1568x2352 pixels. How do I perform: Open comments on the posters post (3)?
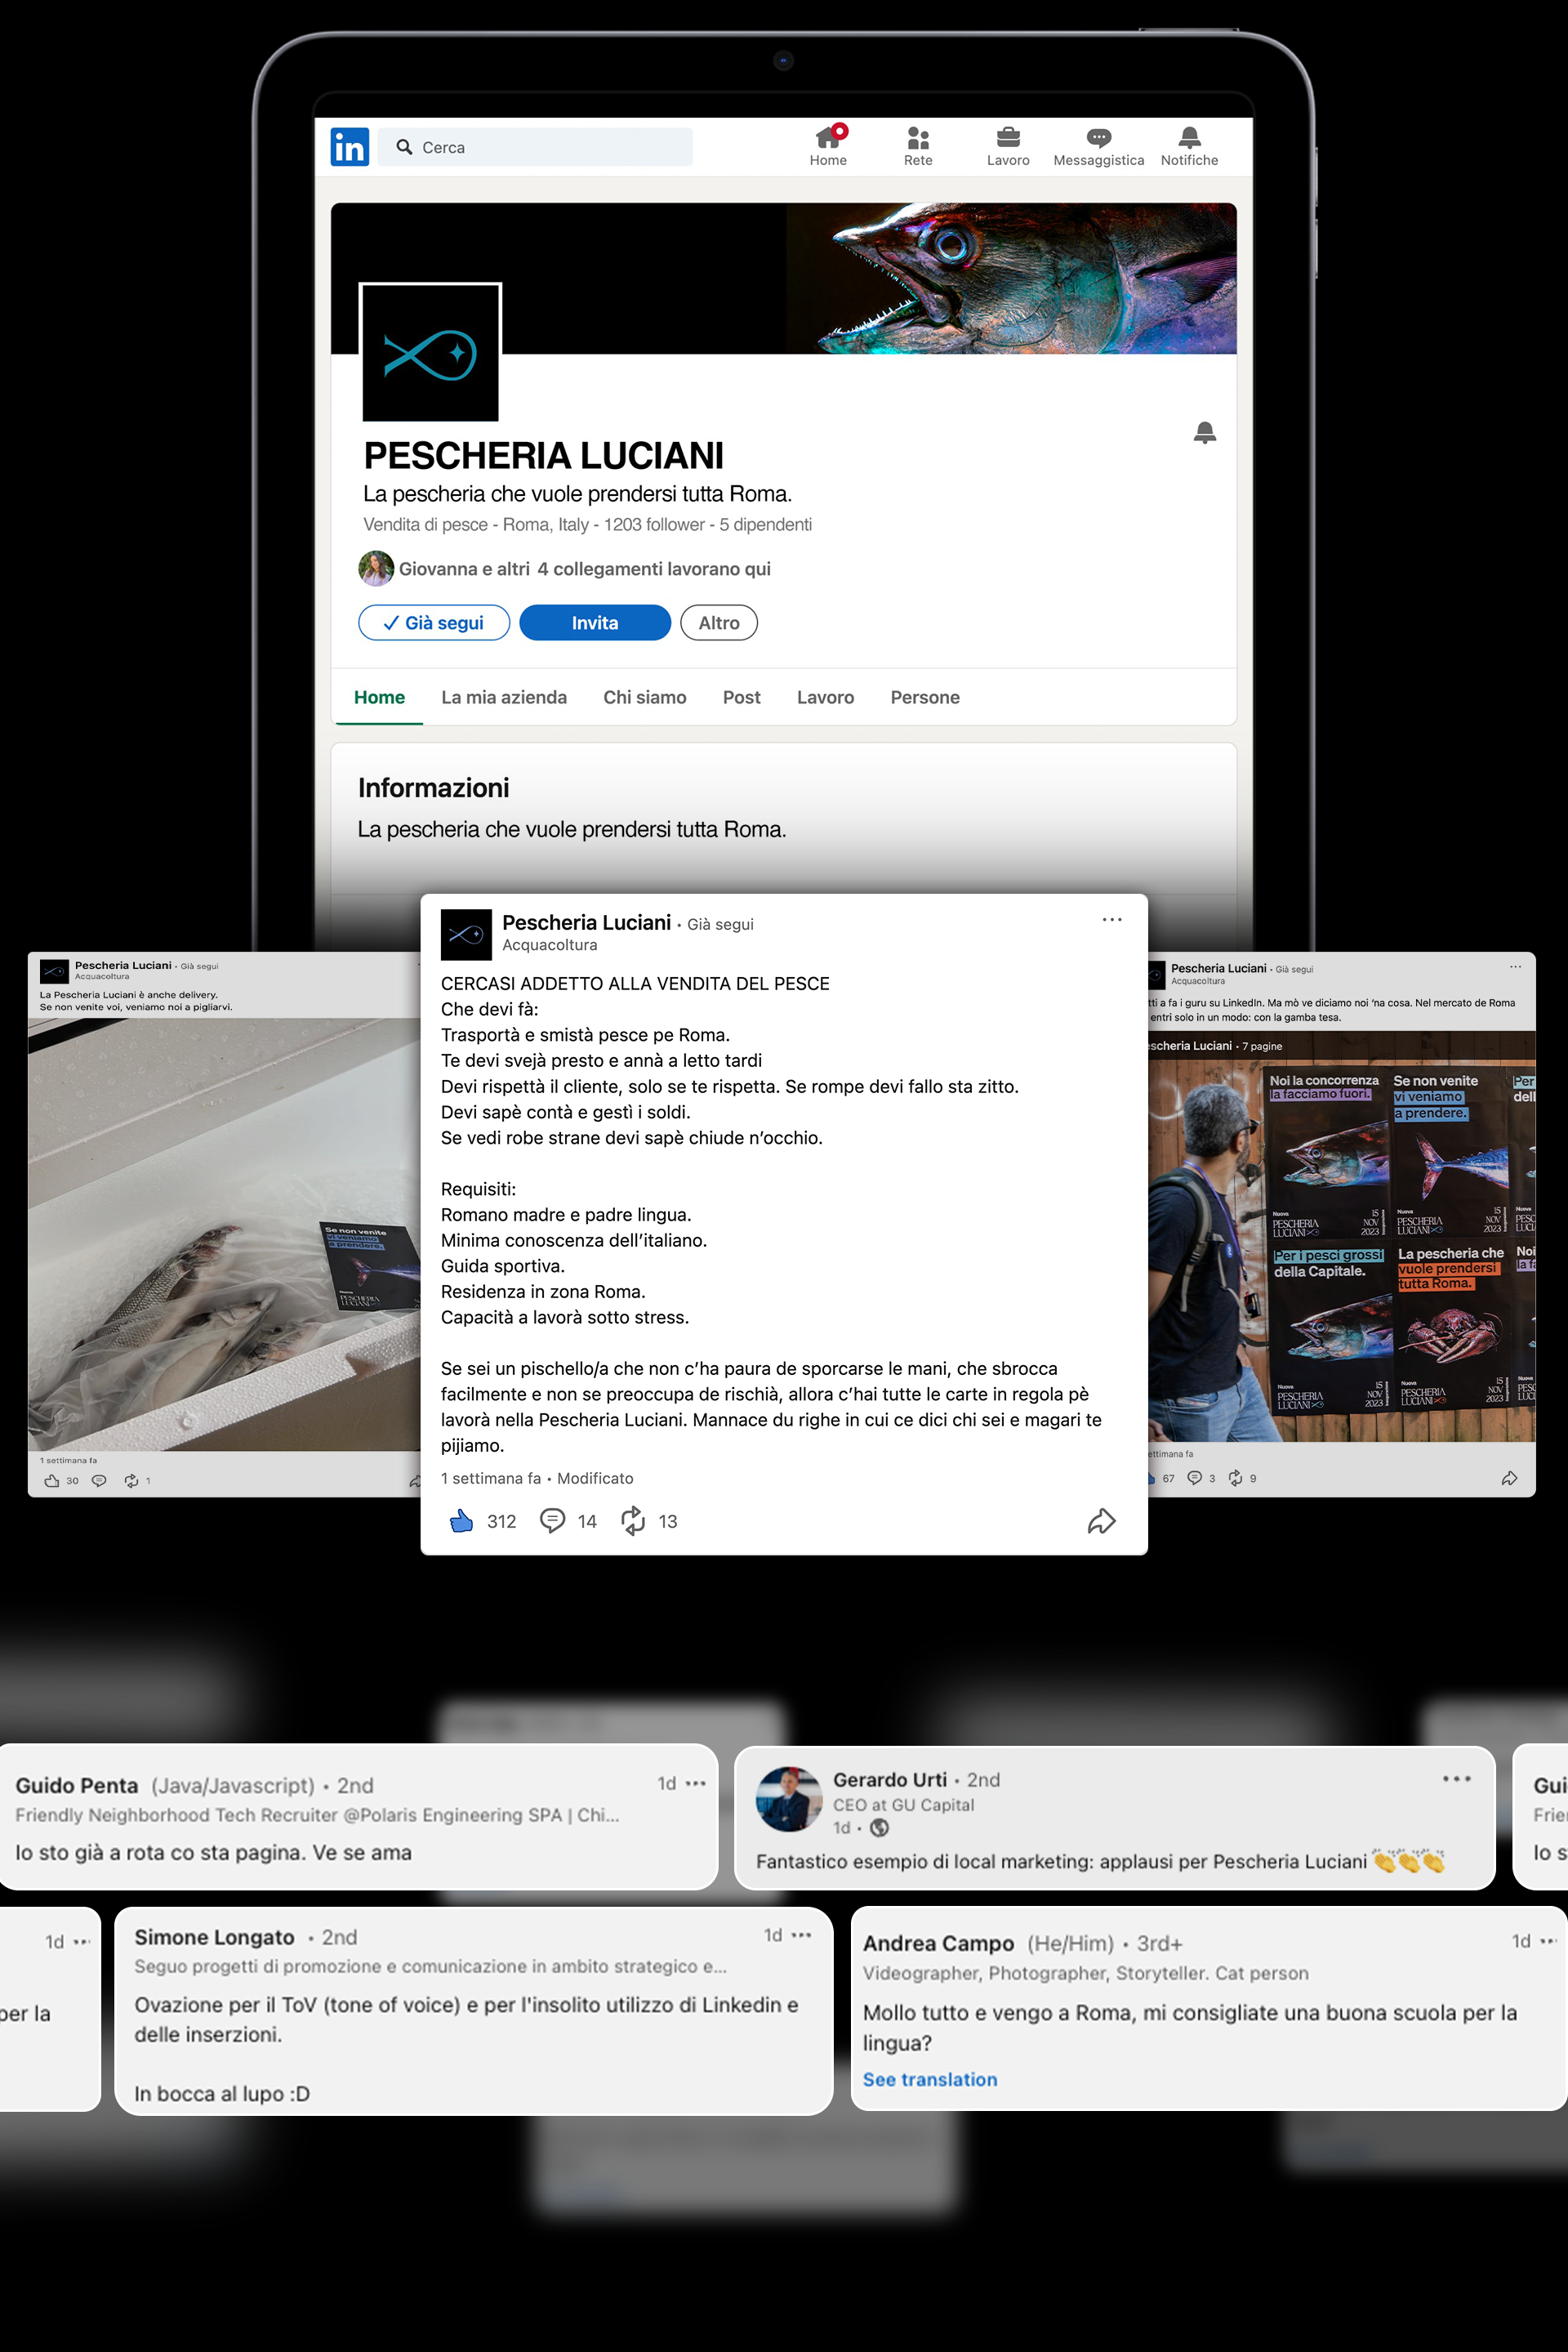1194,1478
